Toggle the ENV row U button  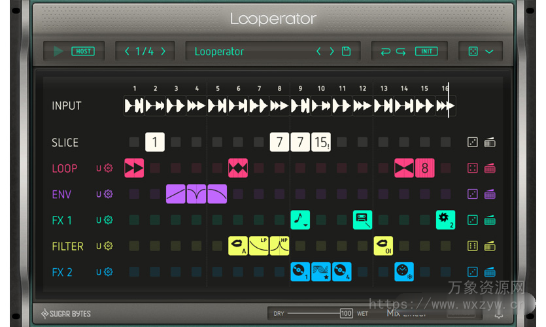99,194
